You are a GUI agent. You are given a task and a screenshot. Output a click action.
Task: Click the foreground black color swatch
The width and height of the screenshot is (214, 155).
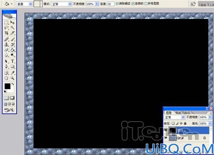[x=7, y=86]
